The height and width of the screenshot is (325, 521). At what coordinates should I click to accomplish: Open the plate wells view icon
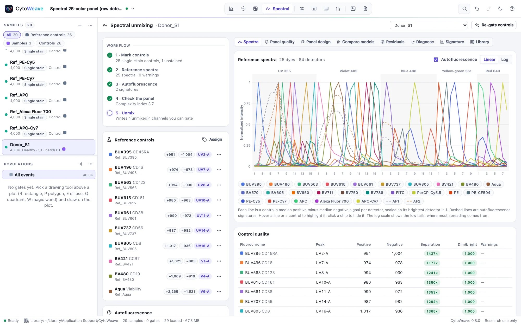[x=326, y=9]
